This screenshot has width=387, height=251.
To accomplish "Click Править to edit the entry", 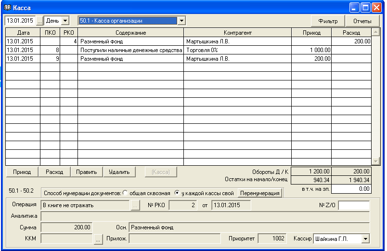I will [x=87, y=172].
